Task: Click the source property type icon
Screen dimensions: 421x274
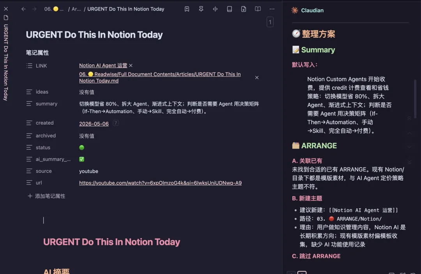Action: (29, 171)
